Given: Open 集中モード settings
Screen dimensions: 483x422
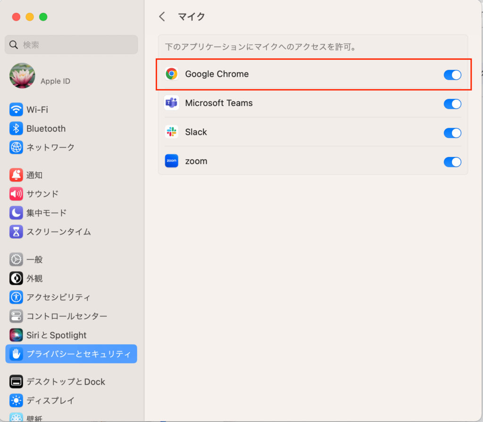Looking at the screenshot, I should pyautogui.click(x=71, y=213).
